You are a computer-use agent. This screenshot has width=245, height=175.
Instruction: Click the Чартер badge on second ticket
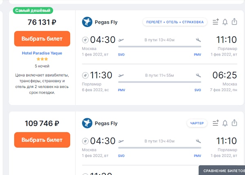click(x=197, y=123)
